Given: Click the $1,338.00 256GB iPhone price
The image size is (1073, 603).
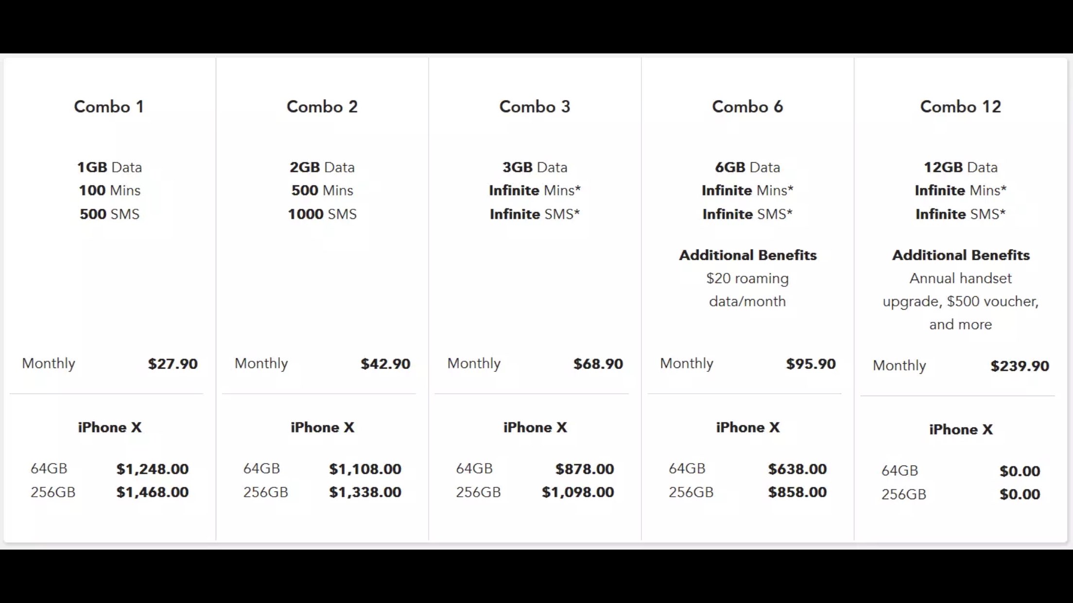Looking at the screenshot, I should [x=365, y=492].
